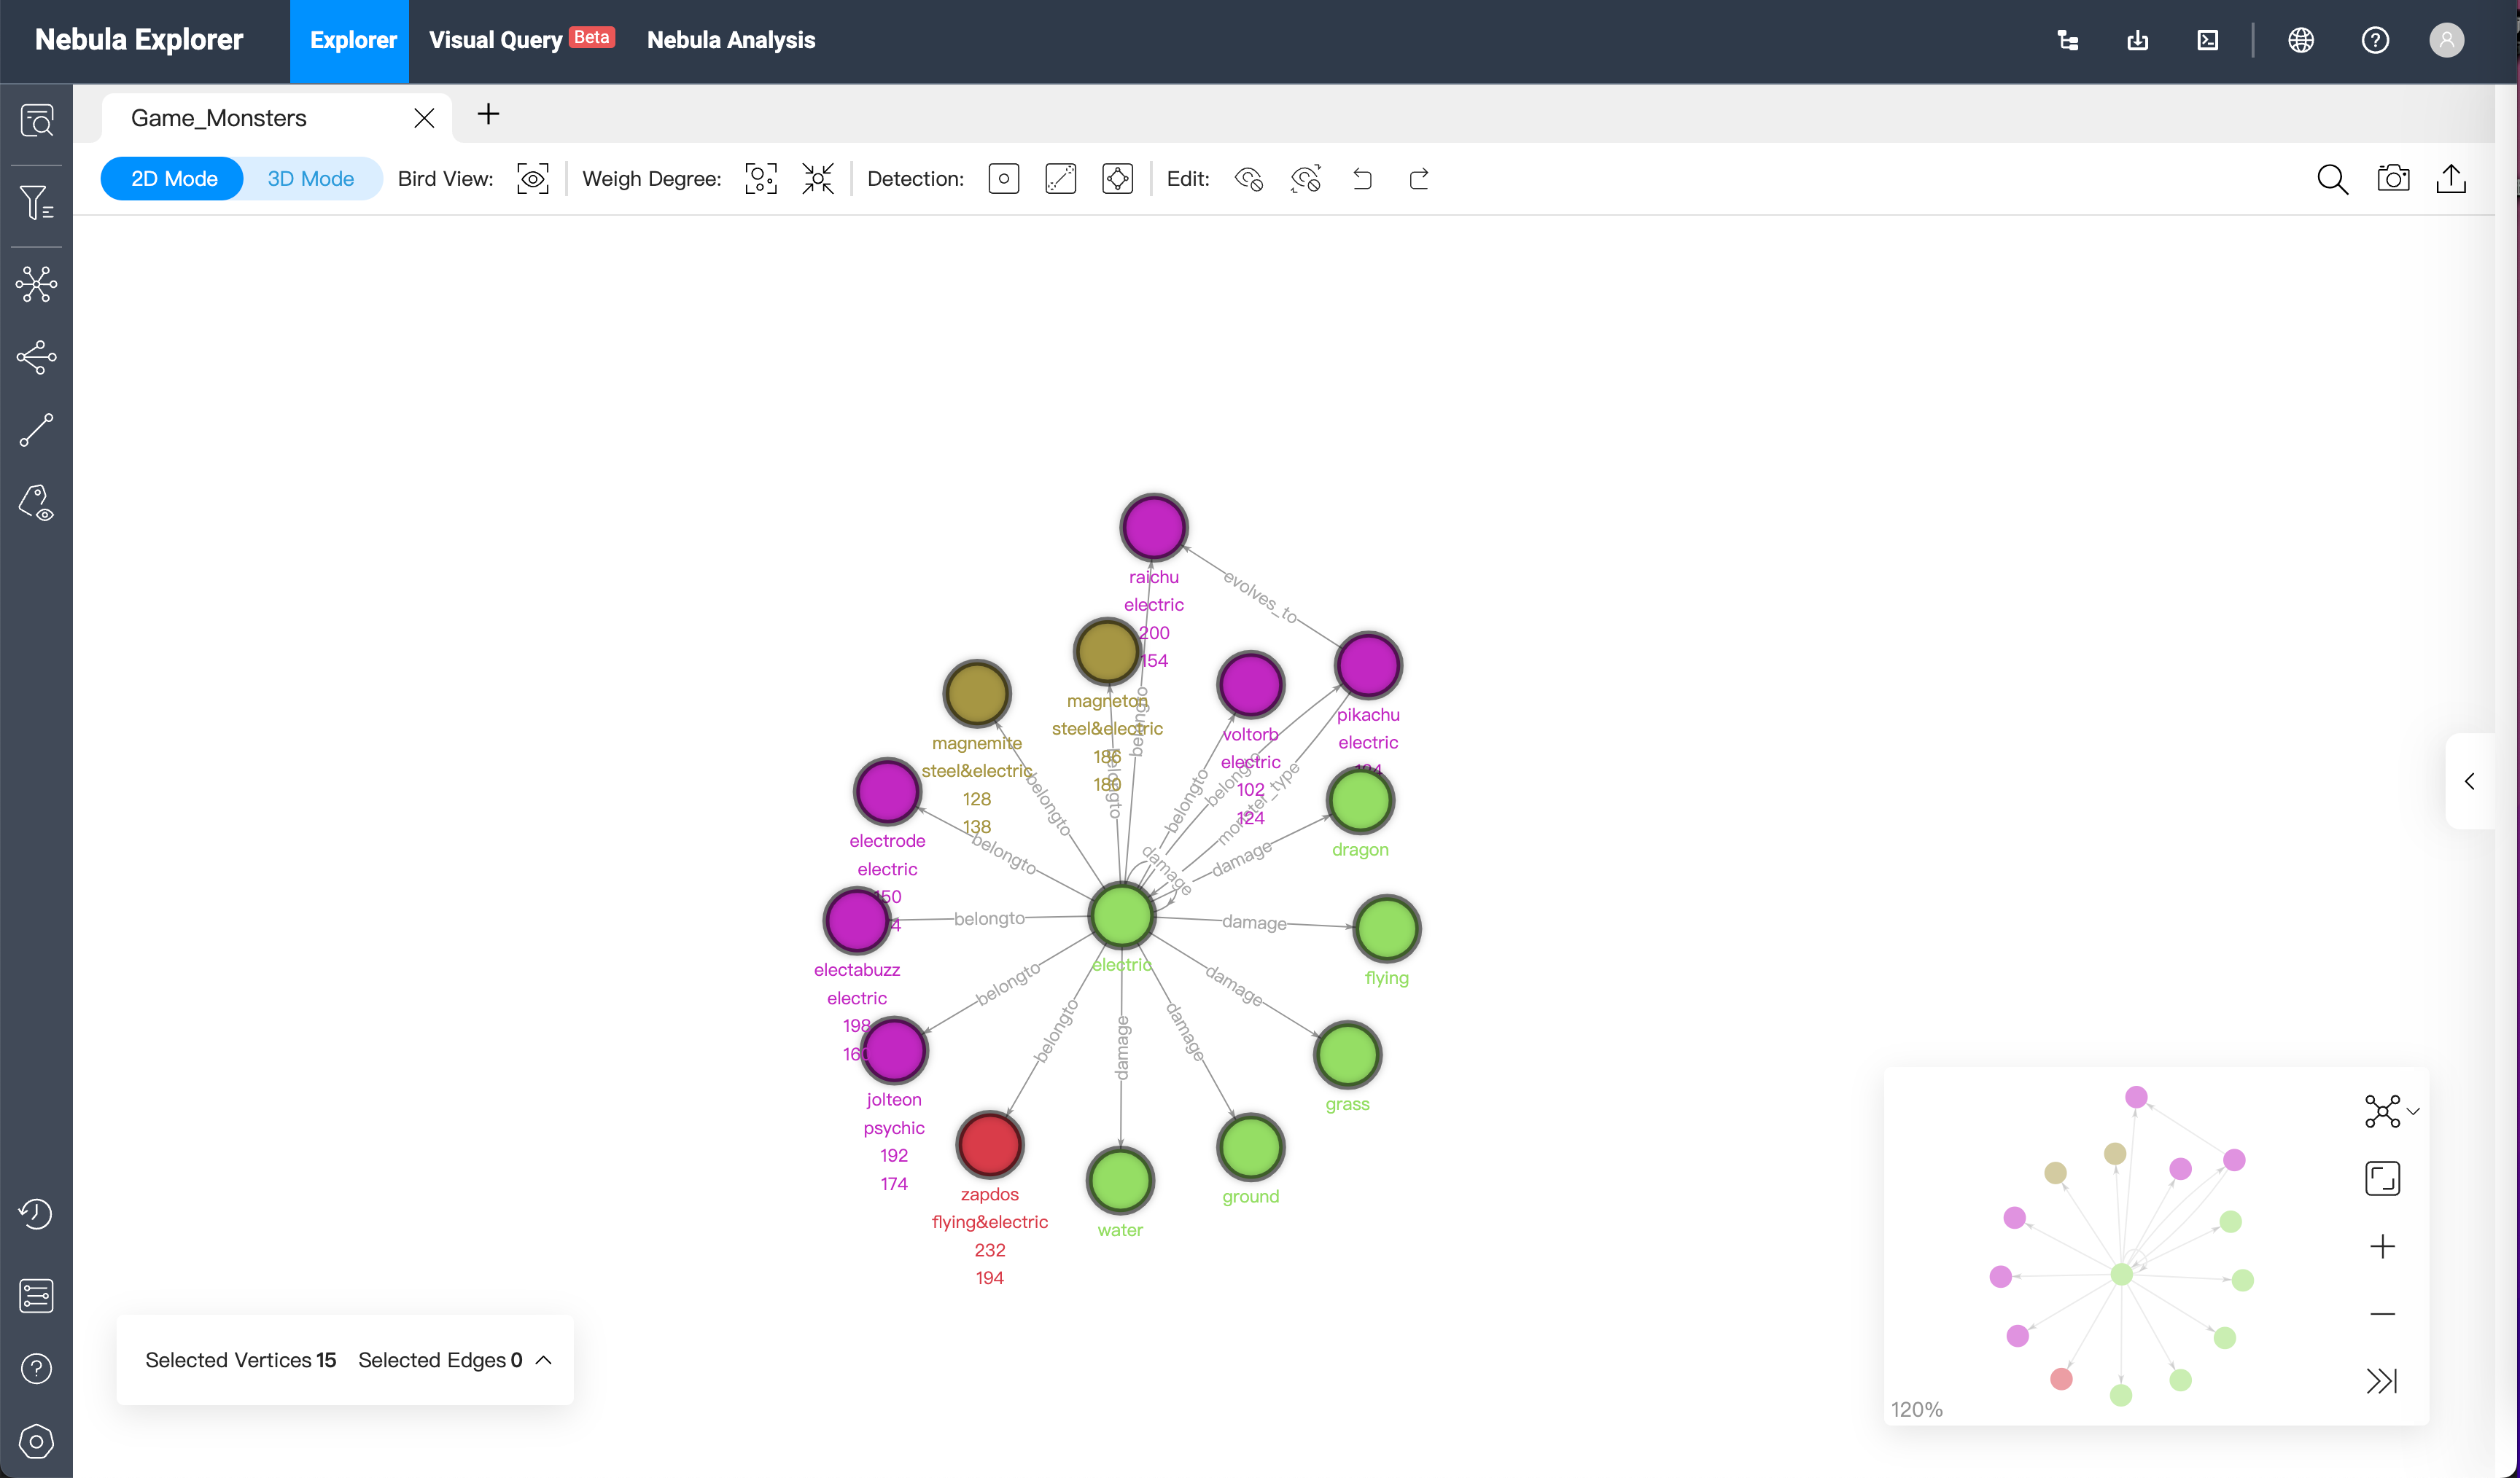This screenshot has width=2520, height=1478.
Task: Open the console icon in top bar
Action: coord(2208,40)
